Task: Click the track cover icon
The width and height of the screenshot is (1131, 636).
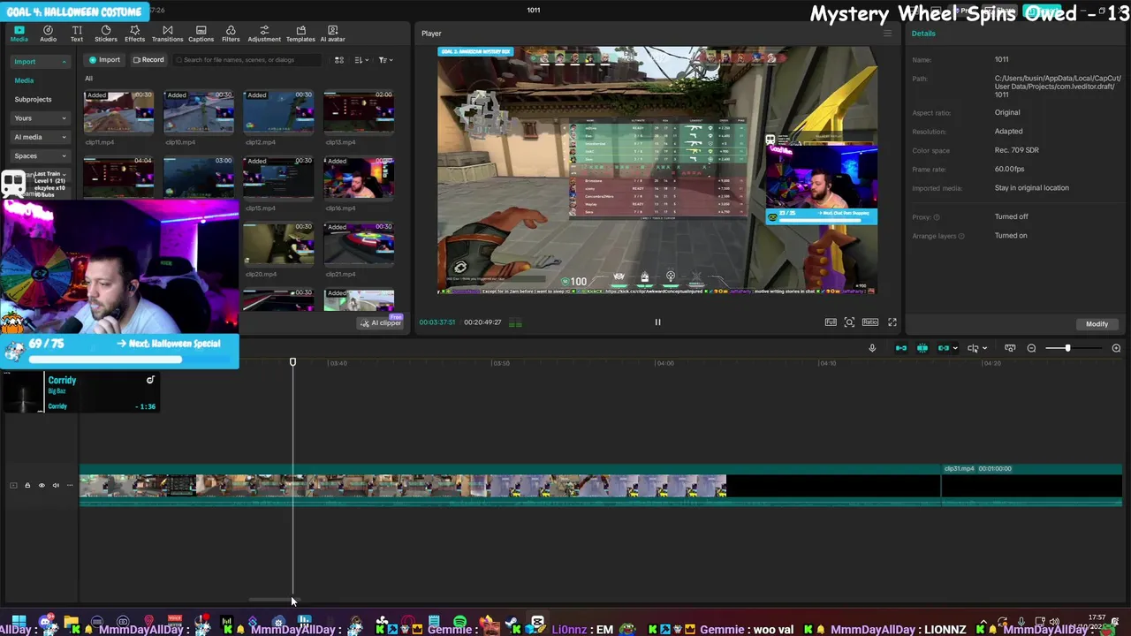Action: 13,485
